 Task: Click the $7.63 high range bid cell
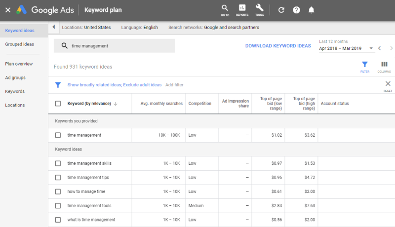click(x=310, y=206)
